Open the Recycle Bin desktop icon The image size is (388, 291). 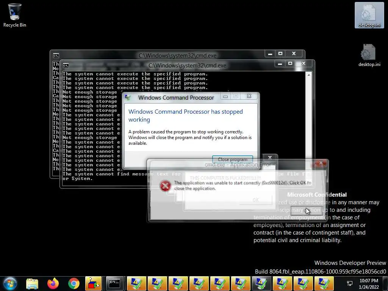pos(14,15)
